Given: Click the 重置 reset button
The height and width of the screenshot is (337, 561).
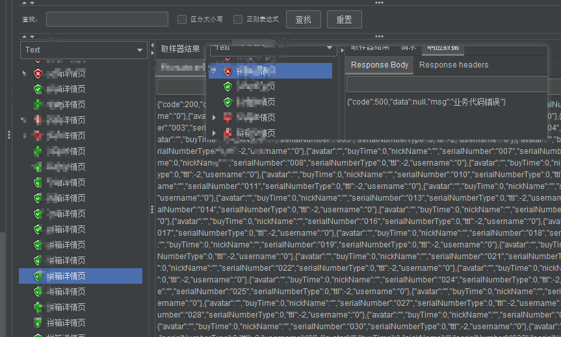Looking at the screenshot, I should pos(344,19).
